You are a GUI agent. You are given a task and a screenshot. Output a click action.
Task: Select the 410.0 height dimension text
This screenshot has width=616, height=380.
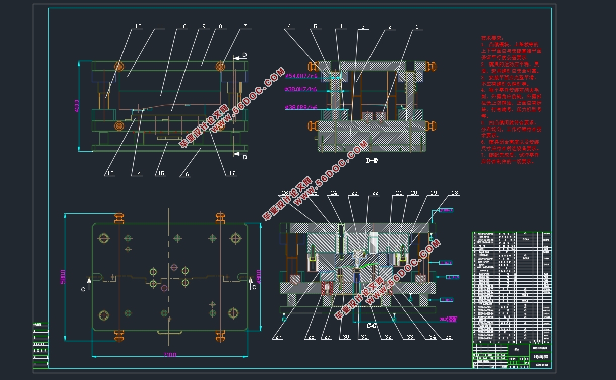[x=77, y=106]
